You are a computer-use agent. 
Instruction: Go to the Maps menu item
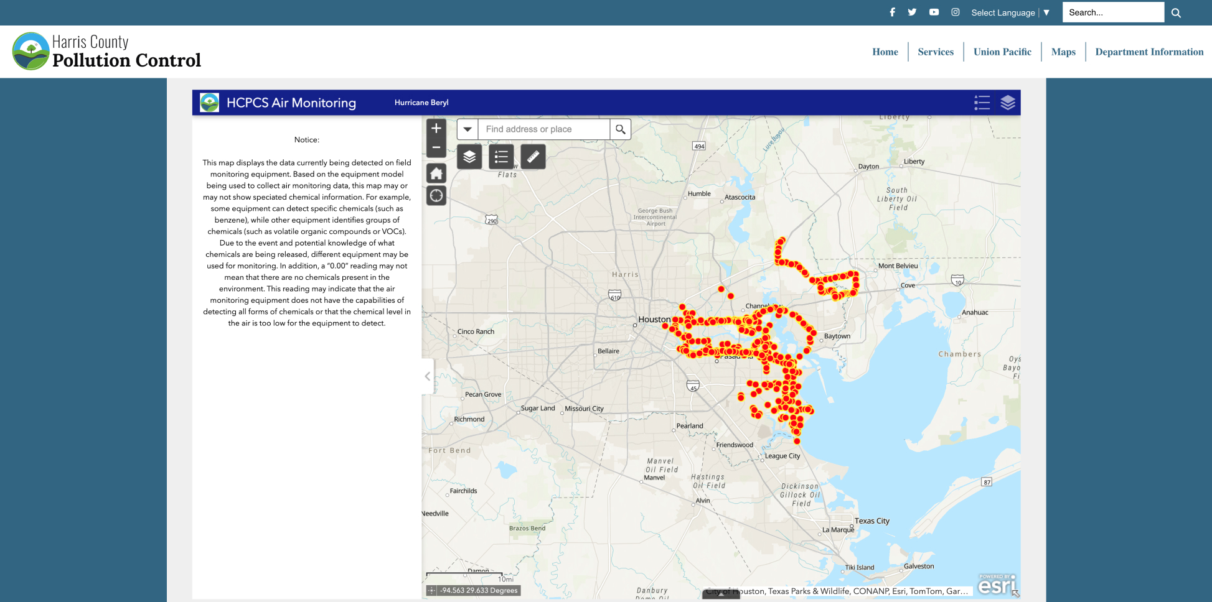click(1063, 52)
